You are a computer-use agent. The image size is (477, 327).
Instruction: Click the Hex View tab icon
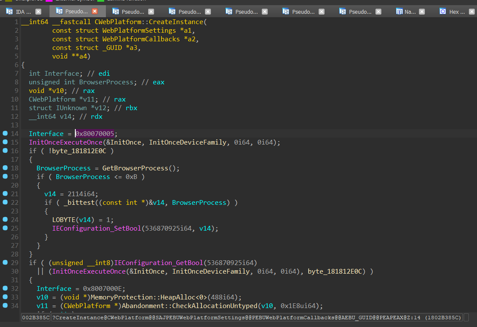point(443,12)
